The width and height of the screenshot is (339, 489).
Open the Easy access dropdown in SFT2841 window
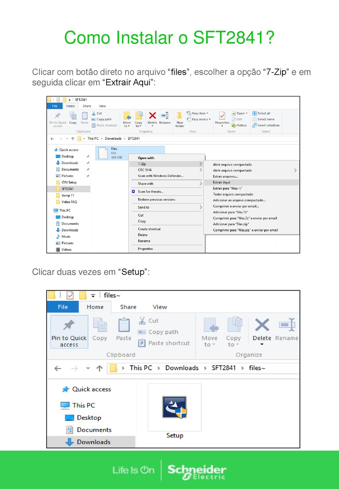199,119
